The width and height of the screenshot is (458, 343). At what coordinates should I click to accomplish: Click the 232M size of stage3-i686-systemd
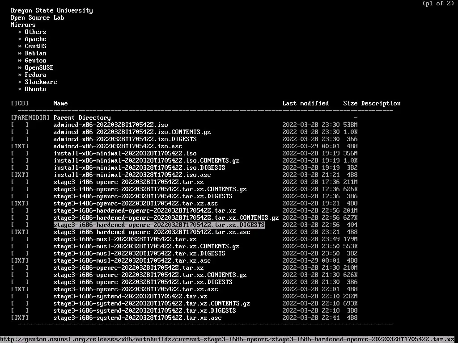coord(350,297)
